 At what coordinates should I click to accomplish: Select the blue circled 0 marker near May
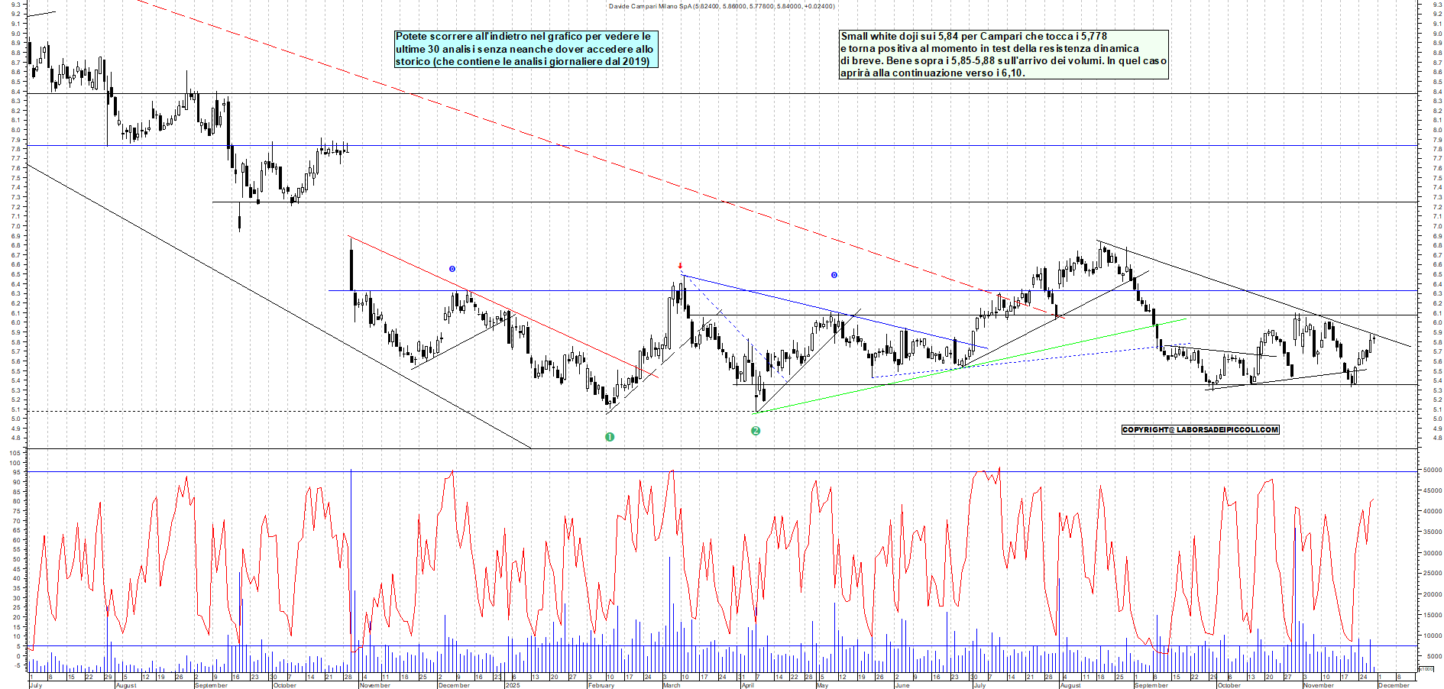(x=834, y=275)
